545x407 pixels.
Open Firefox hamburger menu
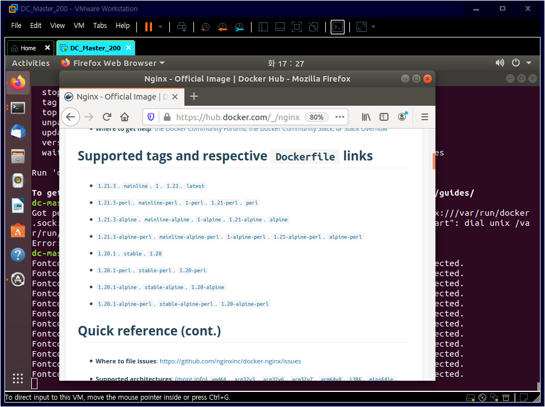[x=425, y=117]
